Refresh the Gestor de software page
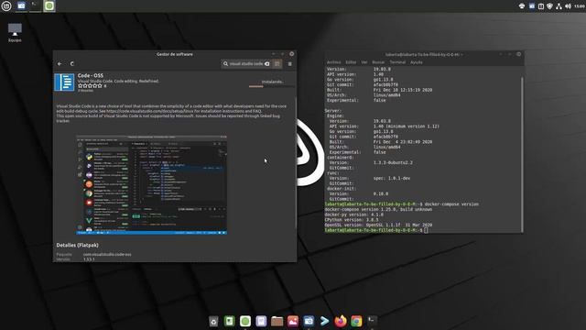Image resolution: width=586 pixels, height=330 pixels. (x=72, y=64)
